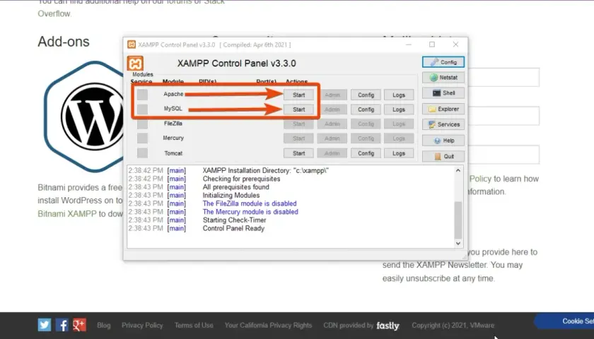View Logs for MySQL

(x=399, y=109)
